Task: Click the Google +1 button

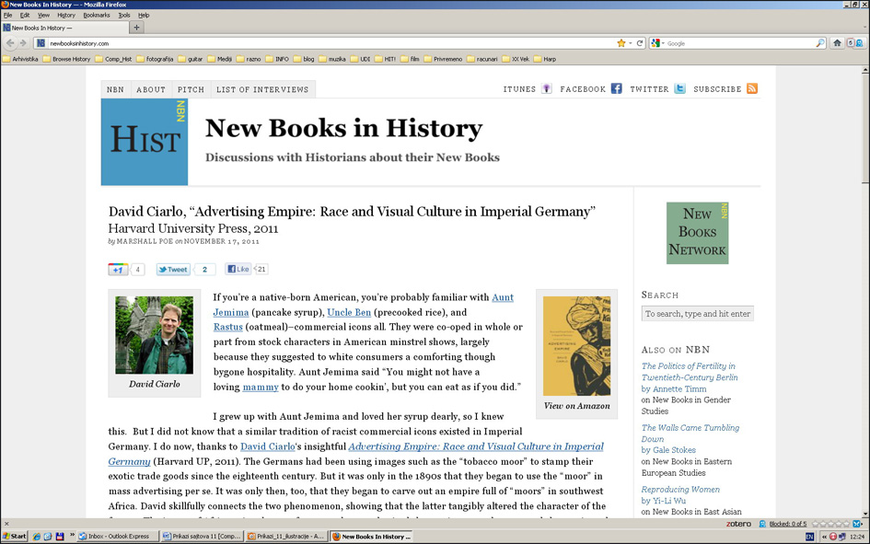Action: click(x=118, y=270)
